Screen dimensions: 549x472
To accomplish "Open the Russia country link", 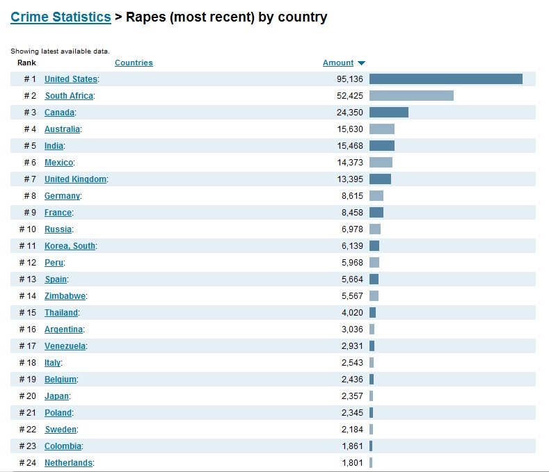I will (58, 229).
